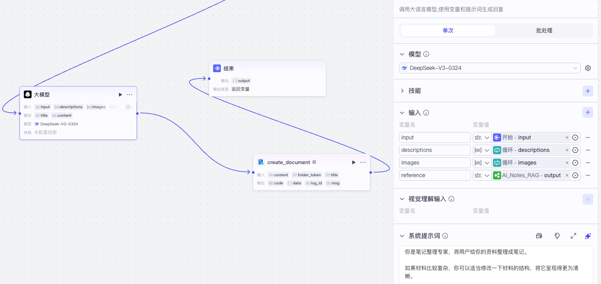
Task: Click the import/library icon in the prompt toolbar
Action: pos(539,236)
